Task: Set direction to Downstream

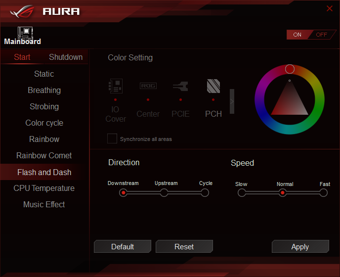Action: tap(123, 192)
